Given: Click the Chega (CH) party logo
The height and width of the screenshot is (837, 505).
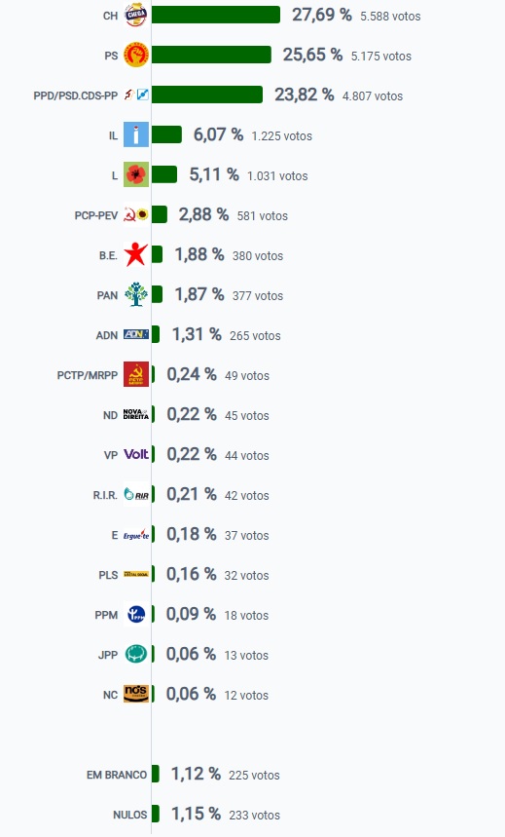Looking at the screenshot, I should pos(136,15).
